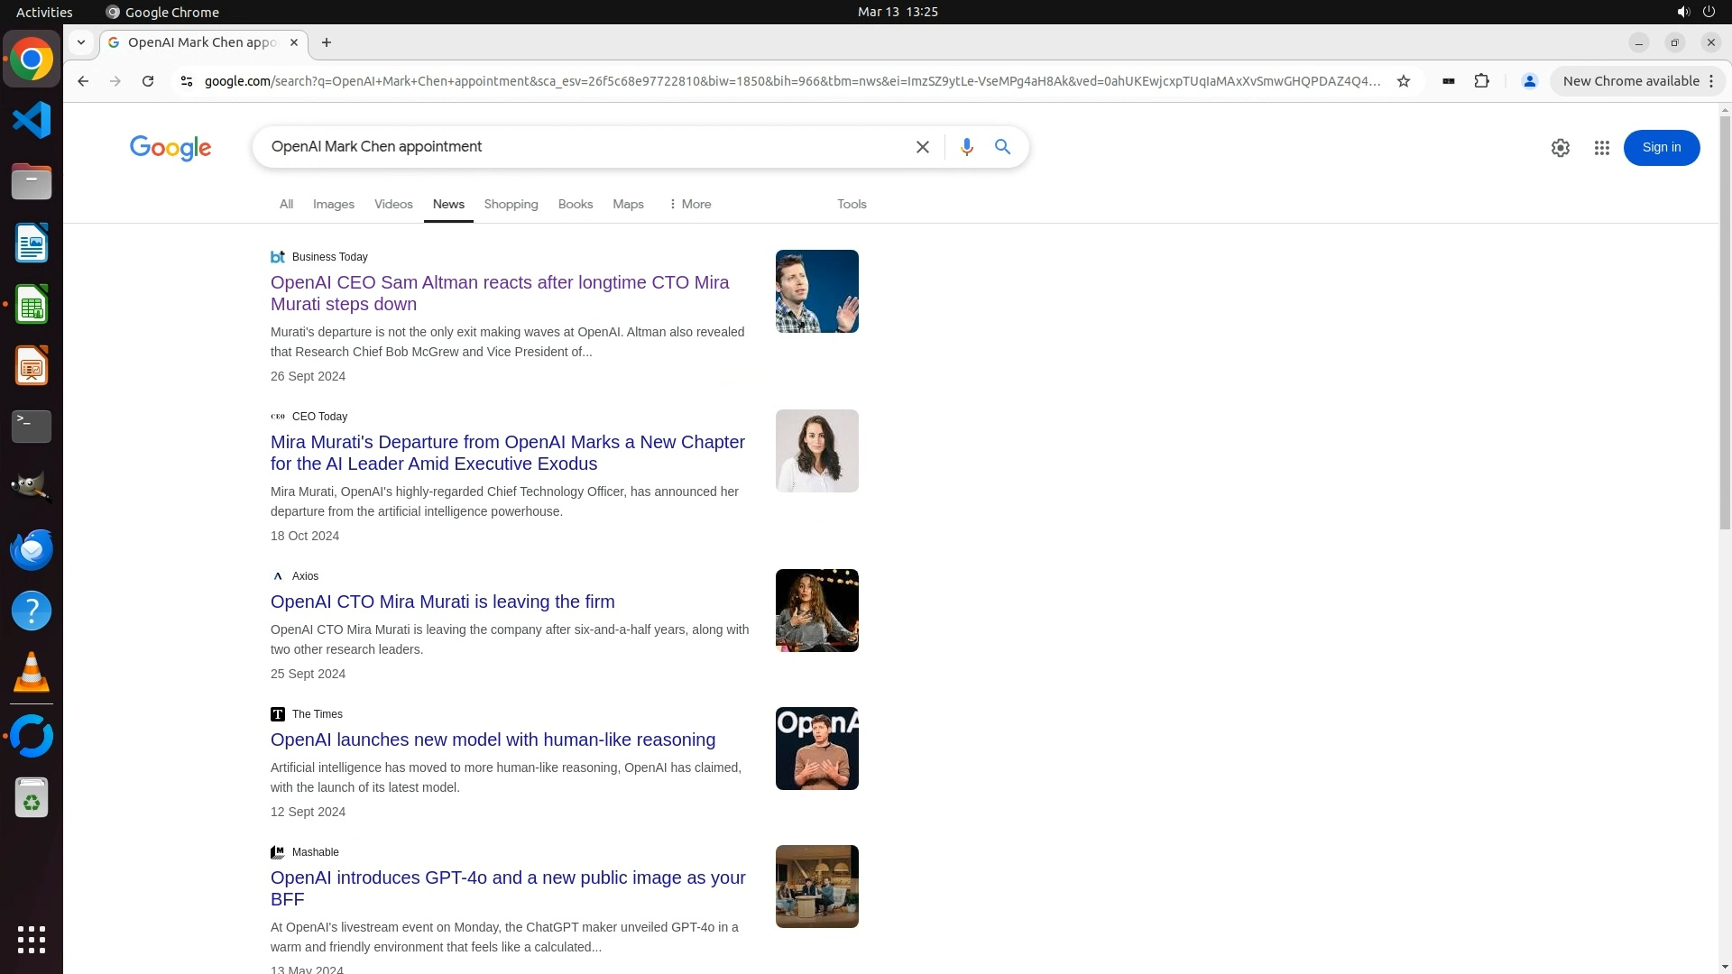Switch to the Videos tab
Image resolution: width=1732 pixels, height=974 pixels.
click(393, 205)
